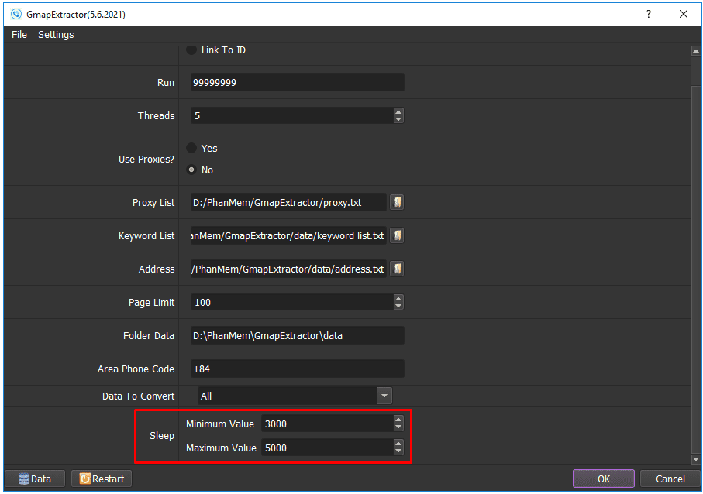Viewport: 703px width, 494px height.
Task: Increase Sleep Minimum Value with up arrow
Action: point(398,420)
